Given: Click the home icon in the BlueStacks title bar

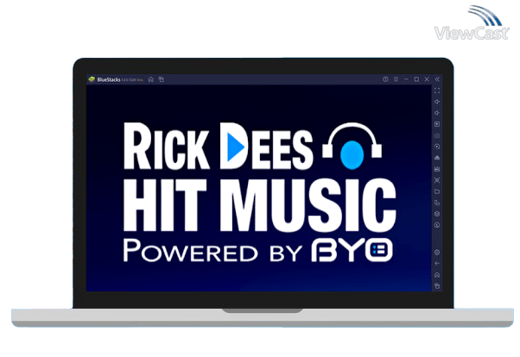Looking at the screenshot, I should (x=151, y=79).
